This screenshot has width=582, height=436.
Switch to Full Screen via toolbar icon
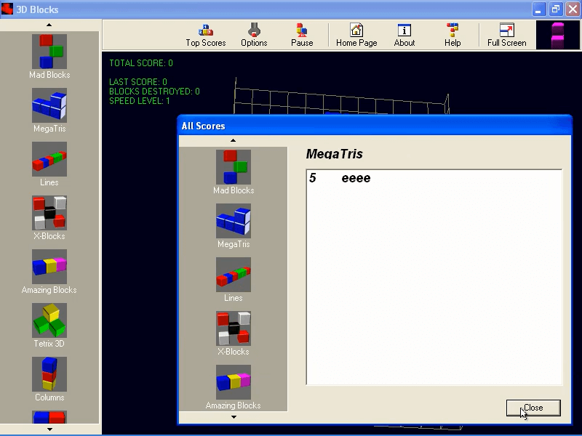point(506,35)
